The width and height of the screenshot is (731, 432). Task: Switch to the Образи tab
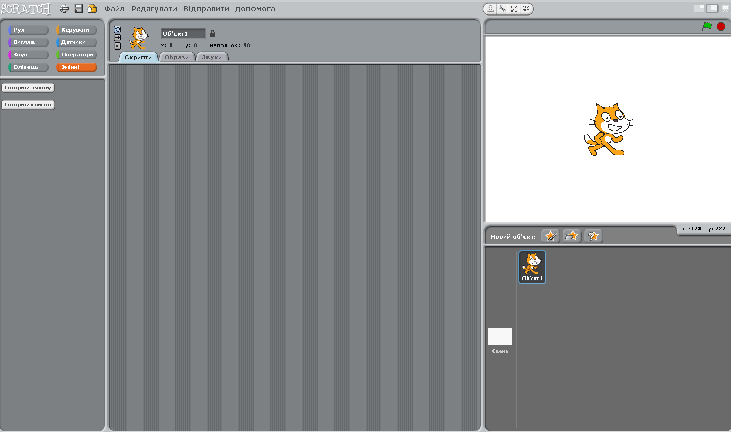pos(177,57)
